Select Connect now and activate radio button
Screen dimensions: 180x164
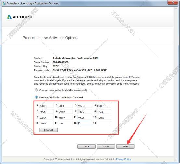pyautogui.click(x=36, y=90)
